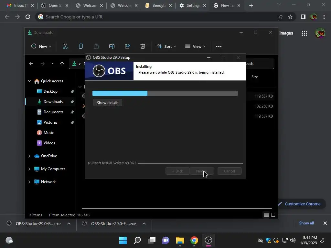
Task: Click Customize Chrome button
Action: pyautogui.click(x=301, y=204)
